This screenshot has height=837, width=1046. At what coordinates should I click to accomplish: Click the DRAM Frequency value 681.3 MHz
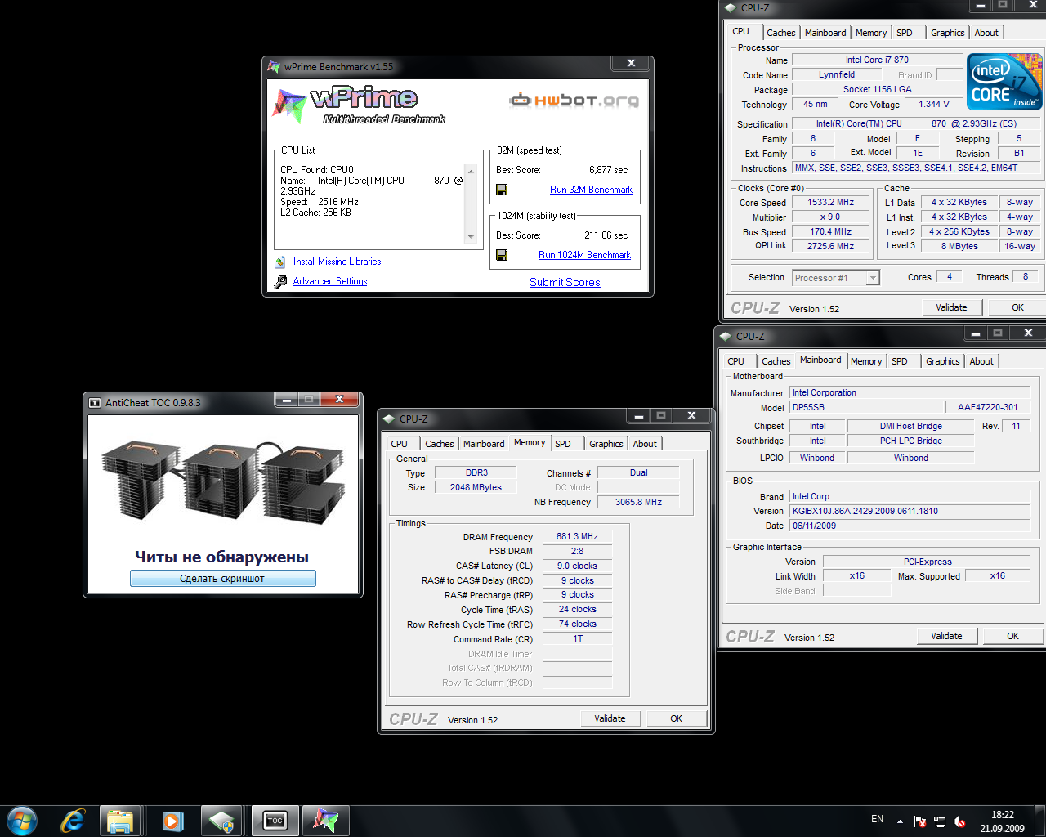point(577,537)
